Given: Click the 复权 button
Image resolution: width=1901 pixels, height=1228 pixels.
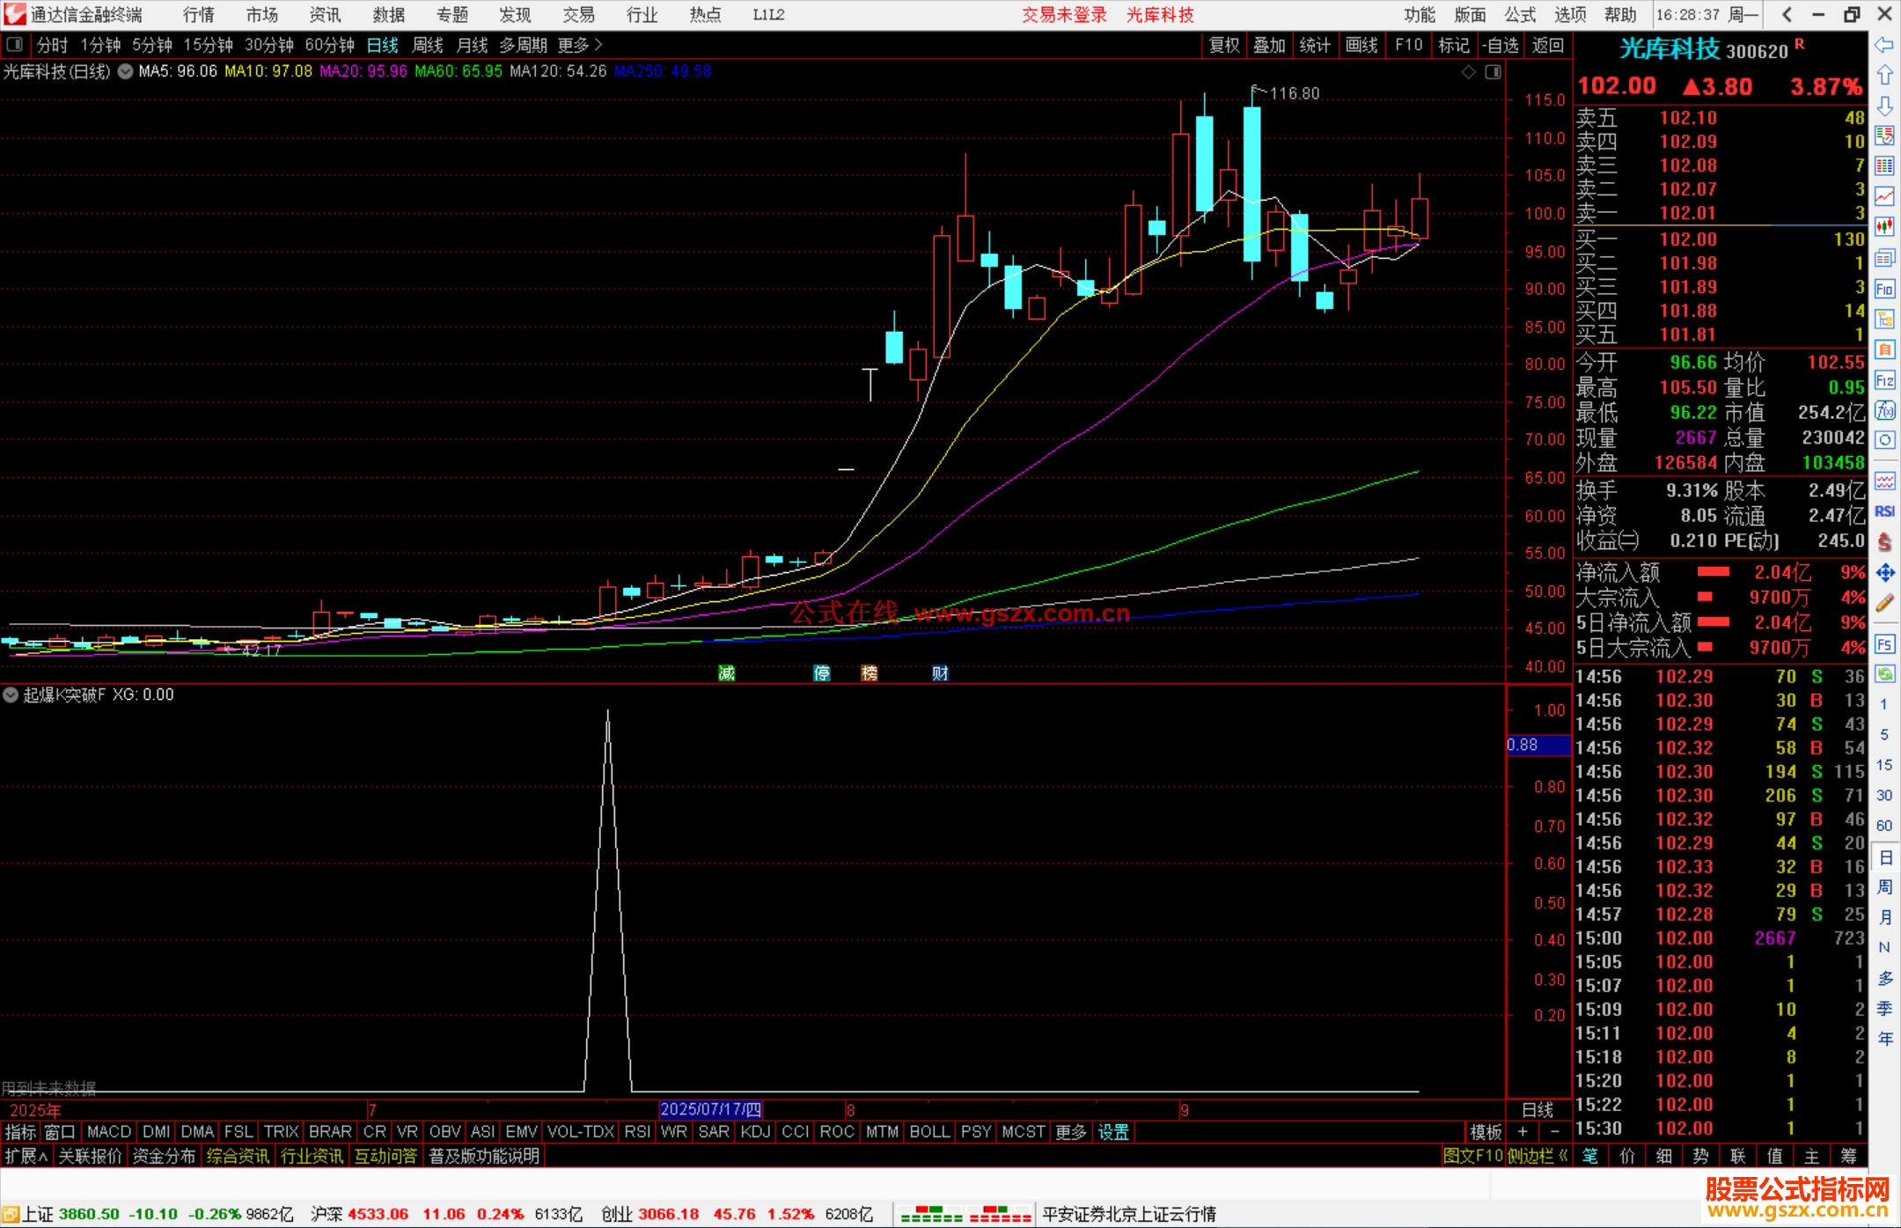Looking at the screenshot, I should (1224, 45).
